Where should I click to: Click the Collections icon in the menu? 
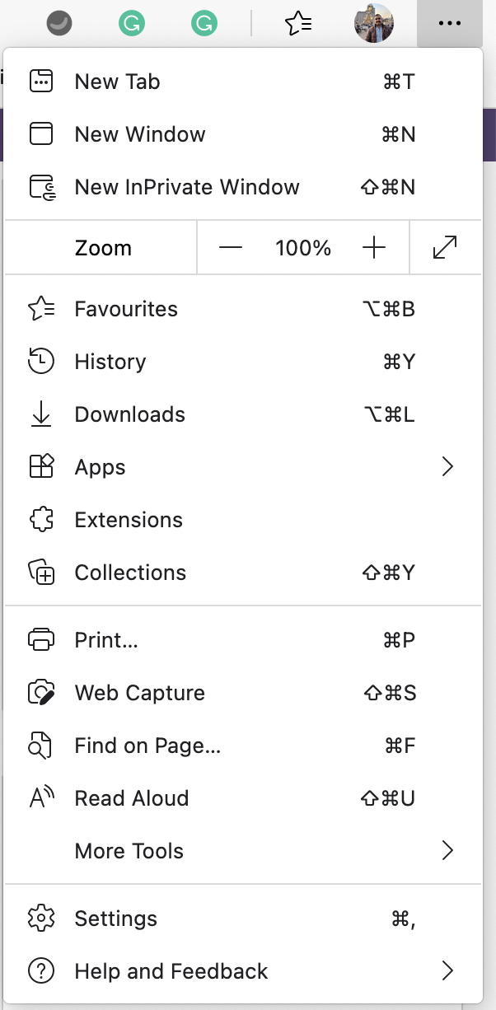coord(41,573)
